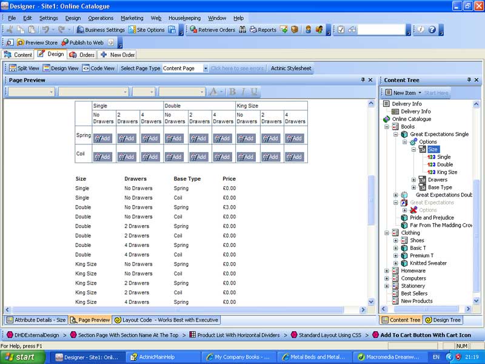Click the New Item button
This screenshot has width=485, height=364.
click(x=403, y=93)
